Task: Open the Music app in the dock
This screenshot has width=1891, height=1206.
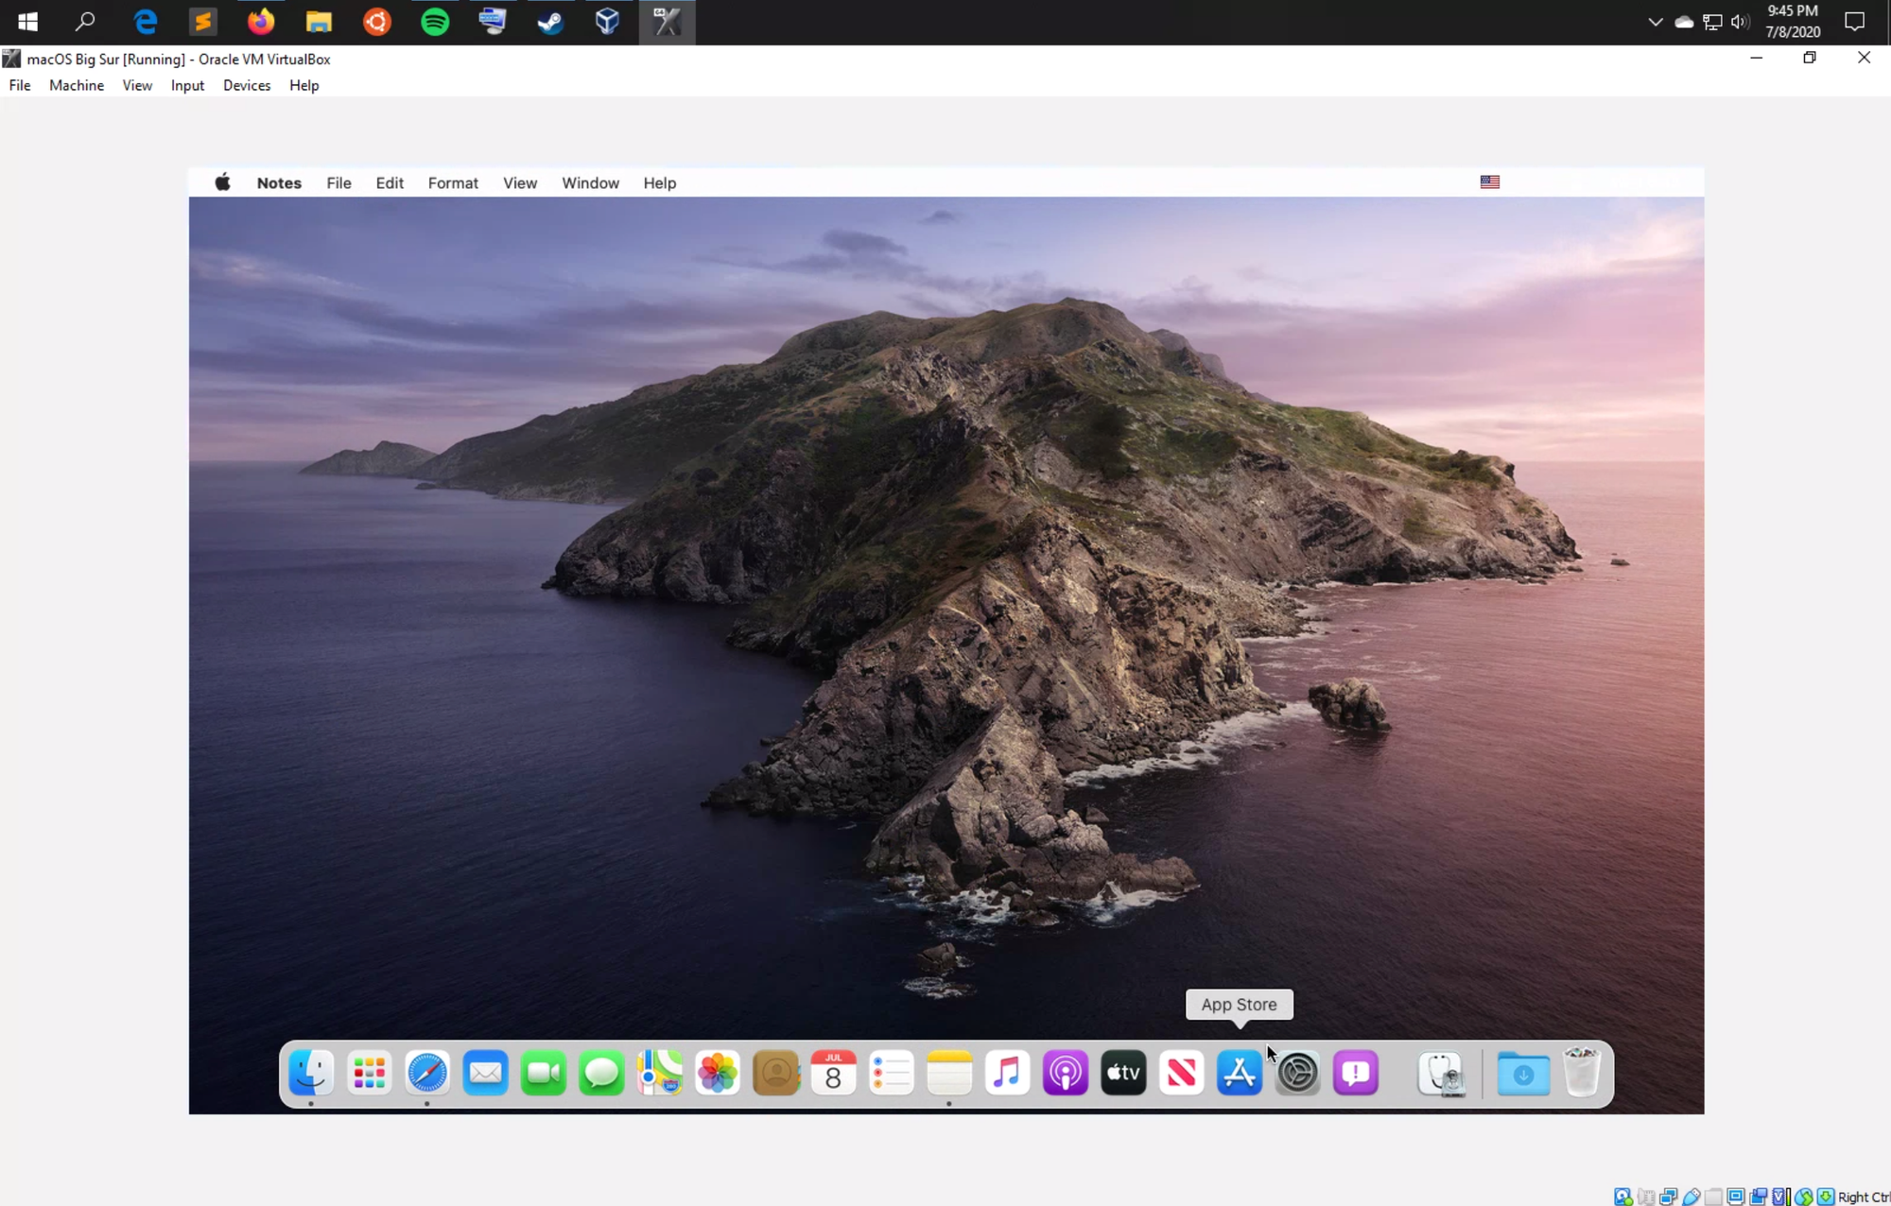Action: click(x=1008, y=1072)
